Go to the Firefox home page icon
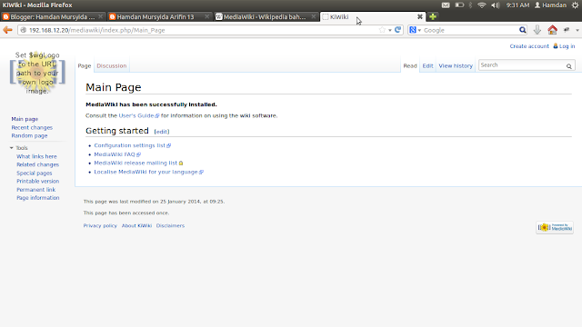The width and height of the screenshot is (582, 327). pos(552,30)
